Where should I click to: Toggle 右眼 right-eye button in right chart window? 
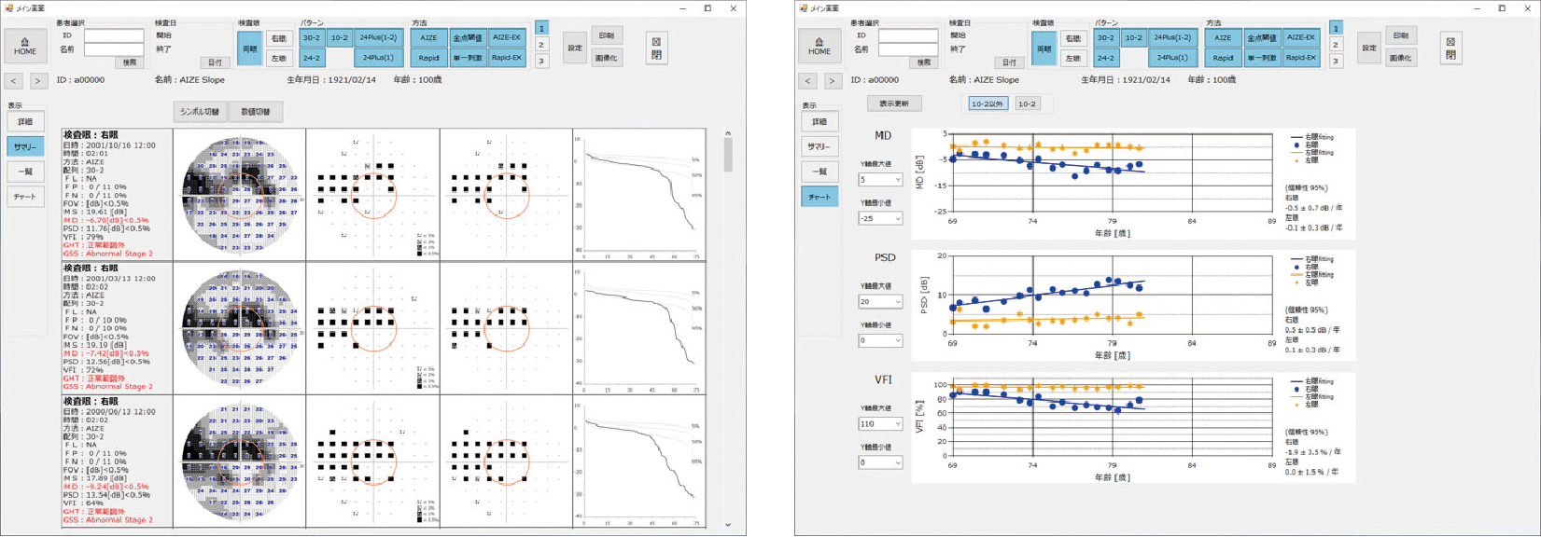click(x=1072, y=38)
